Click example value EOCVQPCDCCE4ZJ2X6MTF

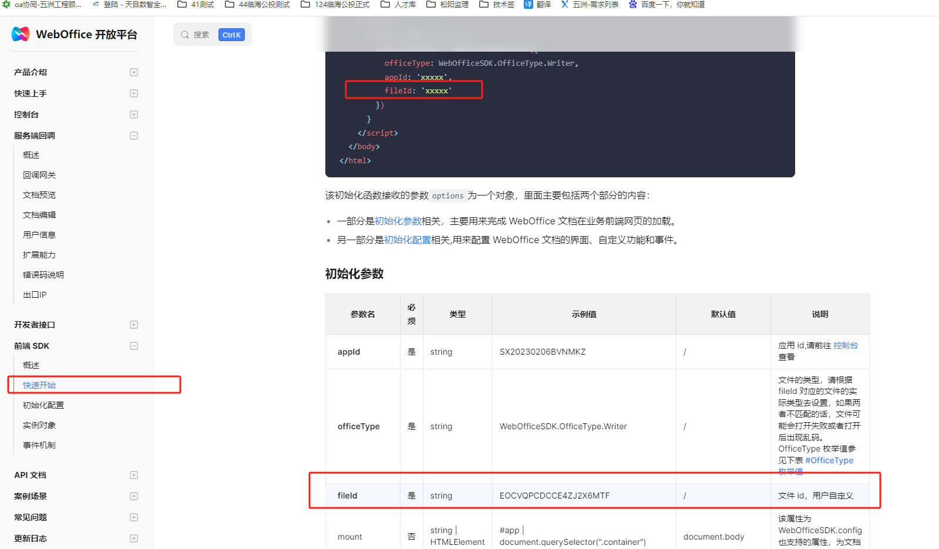pyautogui.click(x=555, y=496)
